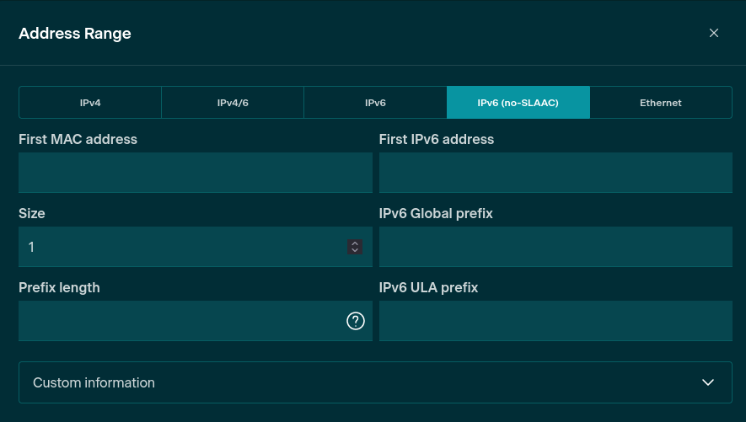Select the IPv4/6 tab

click(233, 103)
